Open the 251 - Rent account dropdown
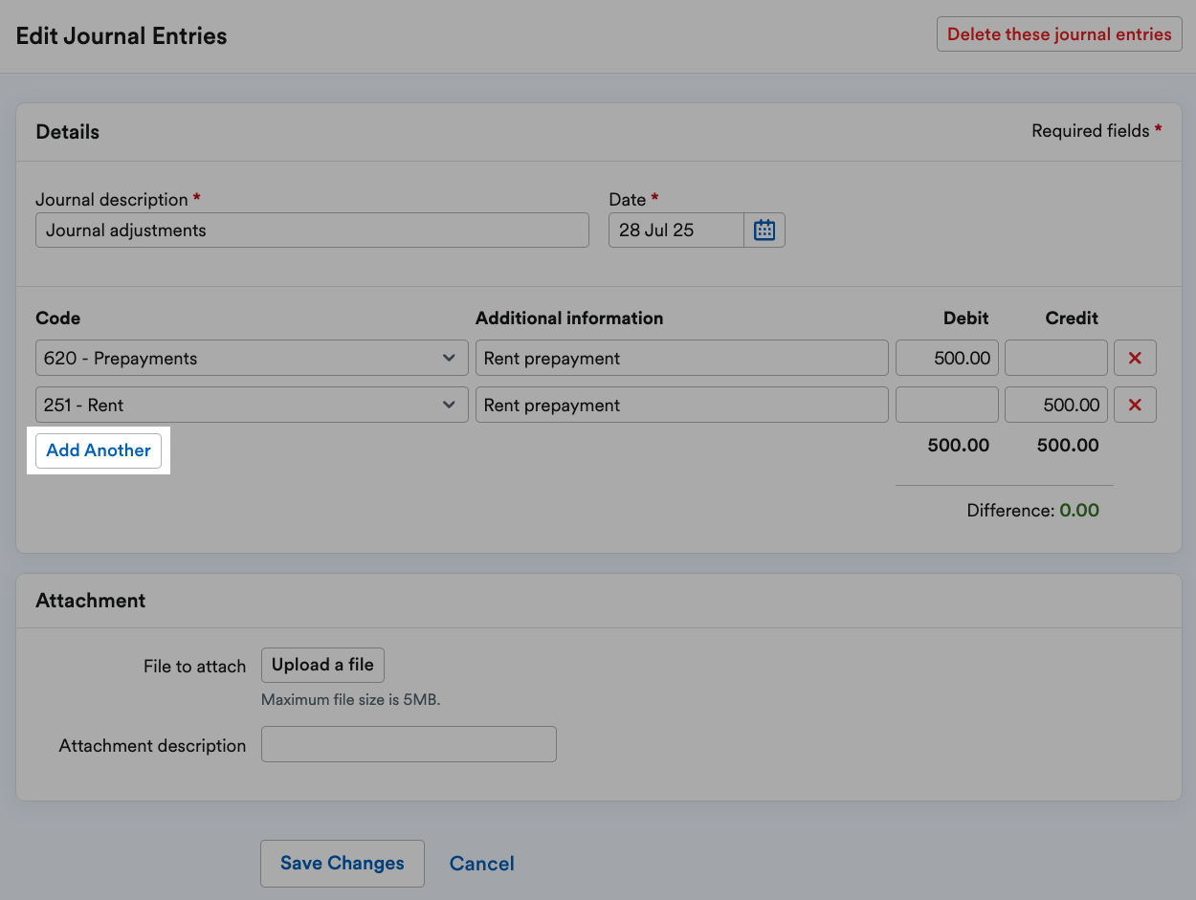 251,404
